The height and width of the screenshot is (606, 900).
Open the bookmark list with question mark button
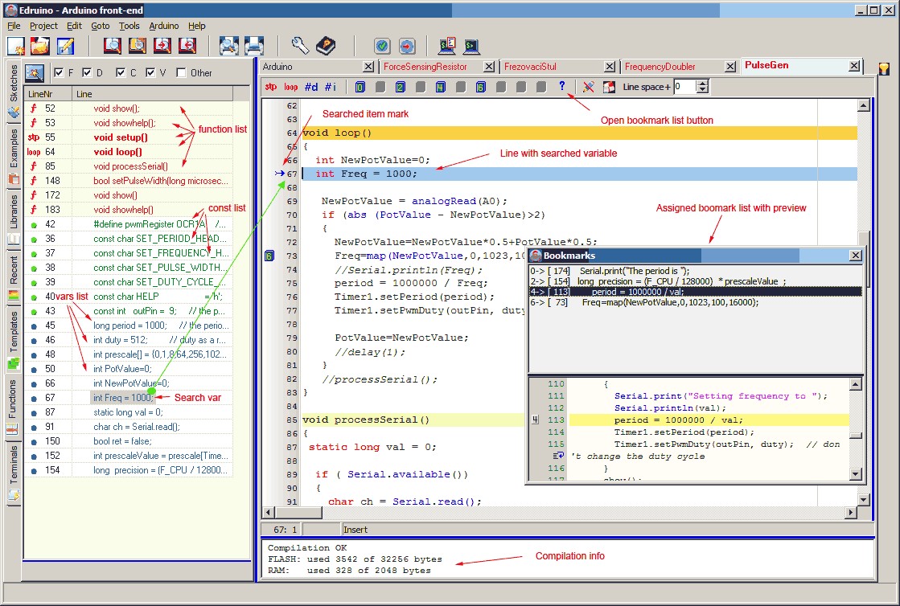pos(561,87)
